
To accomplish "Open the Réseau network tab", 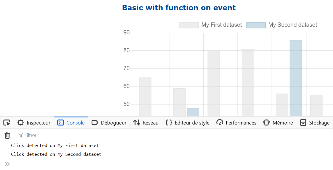I will pyautogui.click(x=146, y=123).
